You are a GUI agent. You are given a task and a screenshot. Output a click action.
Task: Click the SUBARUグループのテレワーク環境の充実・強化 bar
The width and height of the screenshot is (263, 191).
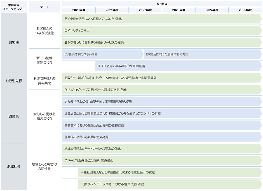(x=162, y=90)
